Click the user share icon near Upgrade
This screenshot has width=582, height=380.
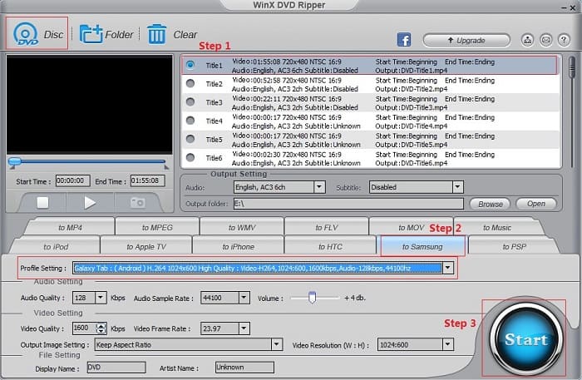tap(527, 40)
